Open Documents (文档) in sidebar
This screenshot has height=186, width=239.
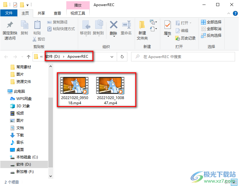17,128
